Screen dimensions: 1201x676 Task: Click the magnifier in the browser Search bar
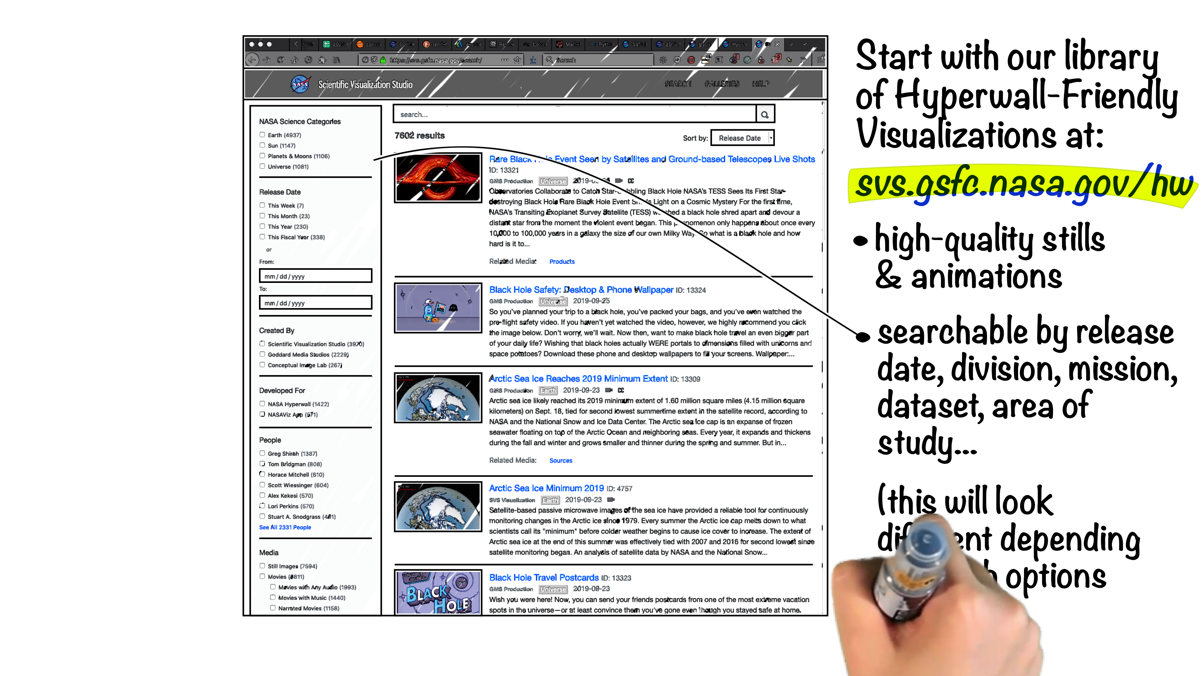(x=549, y=60)
